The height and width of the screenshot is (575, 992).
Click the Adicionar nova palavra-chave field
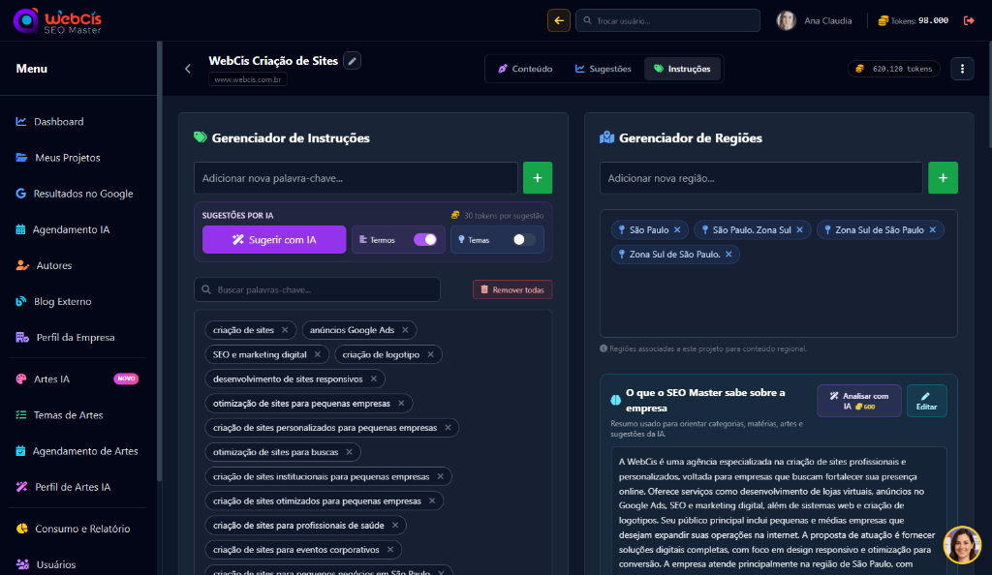point(356,178)
